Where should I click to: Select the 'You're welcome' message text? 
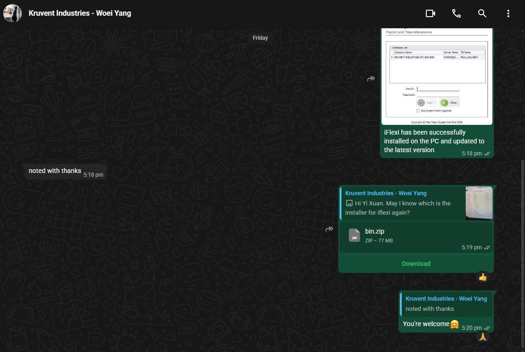tap(426, 324)
